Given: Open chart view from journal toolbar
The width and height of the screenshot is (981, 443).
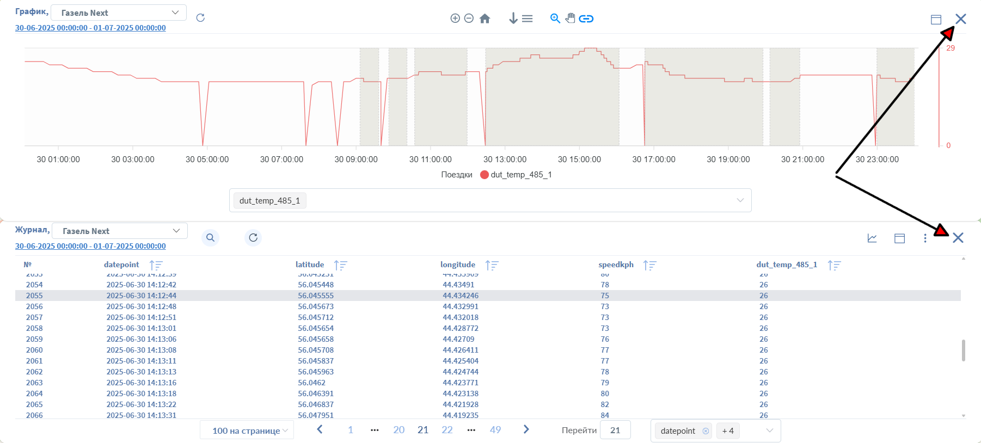Looking at the screenshot, I should pos(872,238).
